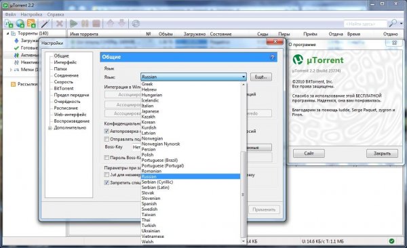Select Соединение in settings tree
This screenshot has width=407, height=248.
coord(66,75)
